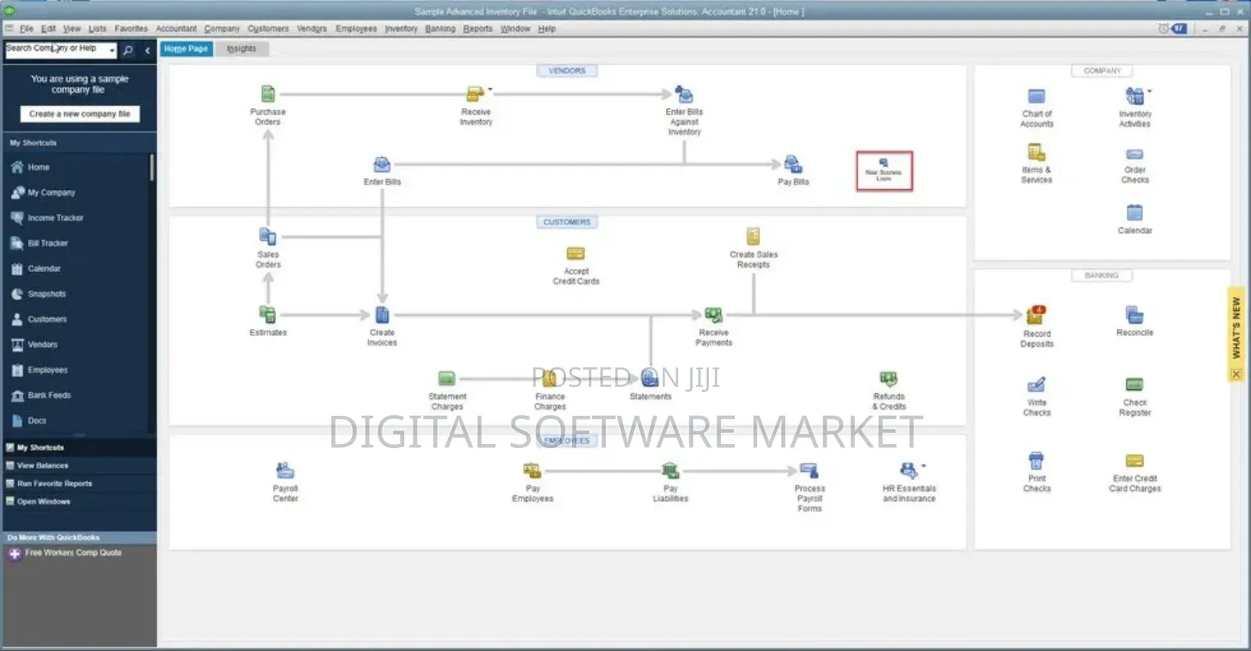Click Create Sales Receipts icon
1251x651 pixels.
coord(753,236)
